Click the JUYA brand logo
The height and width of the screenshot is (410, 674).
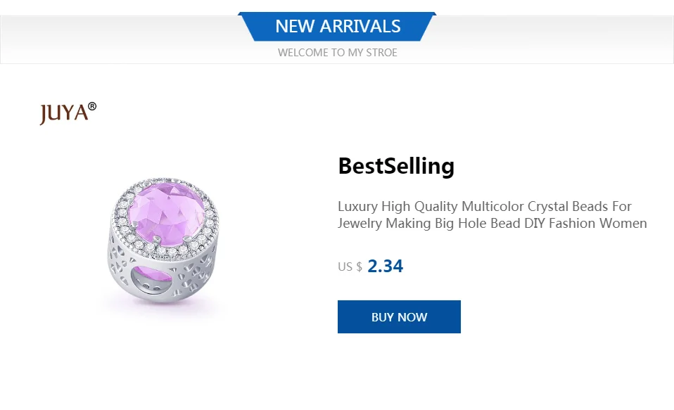68,113
